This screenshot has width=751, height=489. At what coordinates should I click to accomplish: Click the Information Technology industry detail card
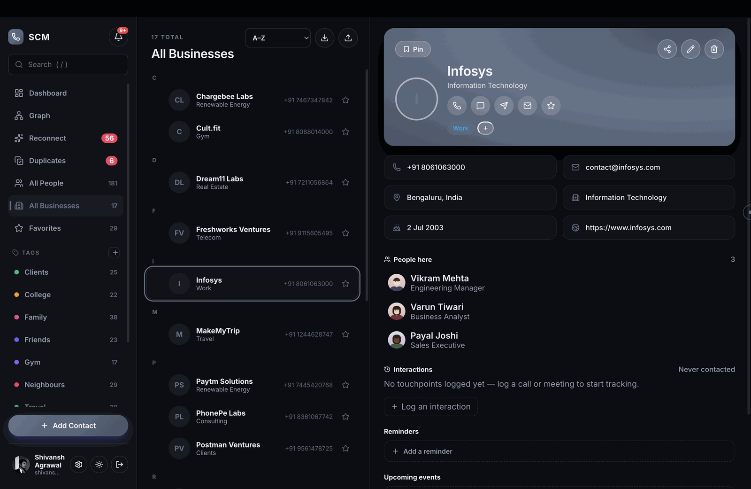(649, 198)
